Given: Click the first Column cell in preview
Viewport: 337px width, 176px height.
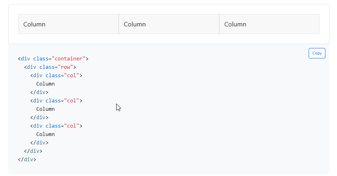Looking at the screenshot, I should click(68, 24).
